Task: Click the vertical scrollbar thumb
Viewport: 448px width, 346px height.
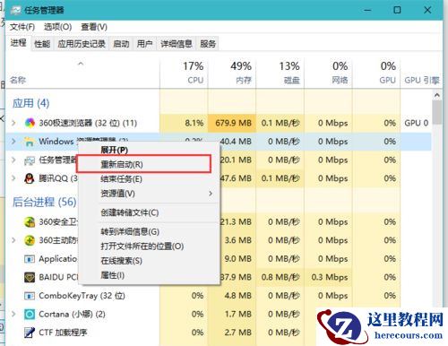Action: (x=437, y=112)
